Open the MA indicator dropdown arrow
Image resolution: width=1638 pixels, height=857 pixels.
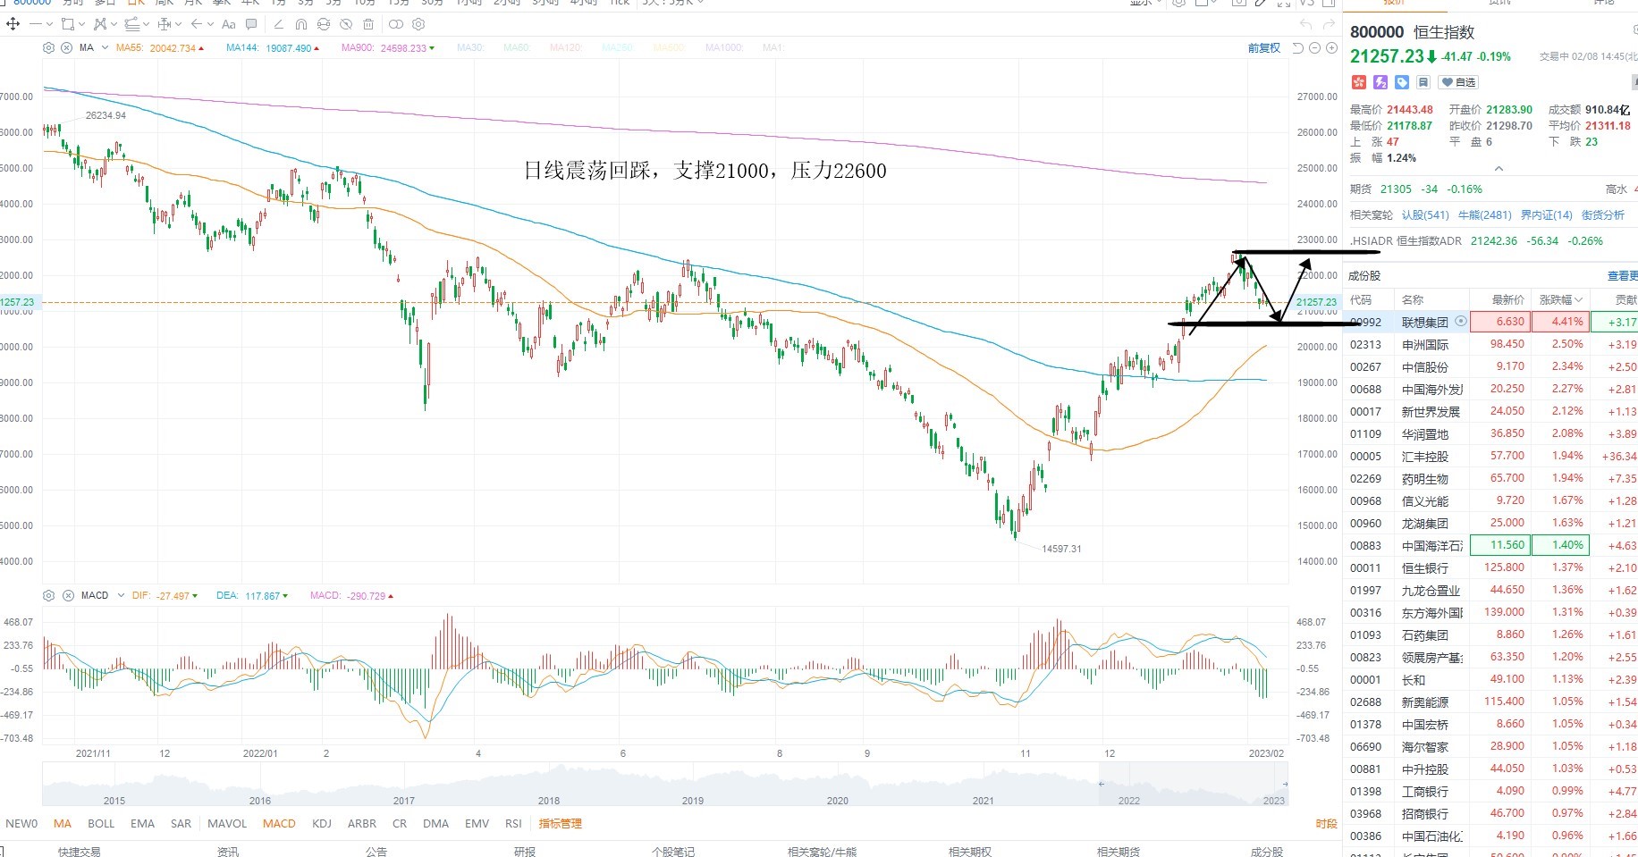(105, 47)
